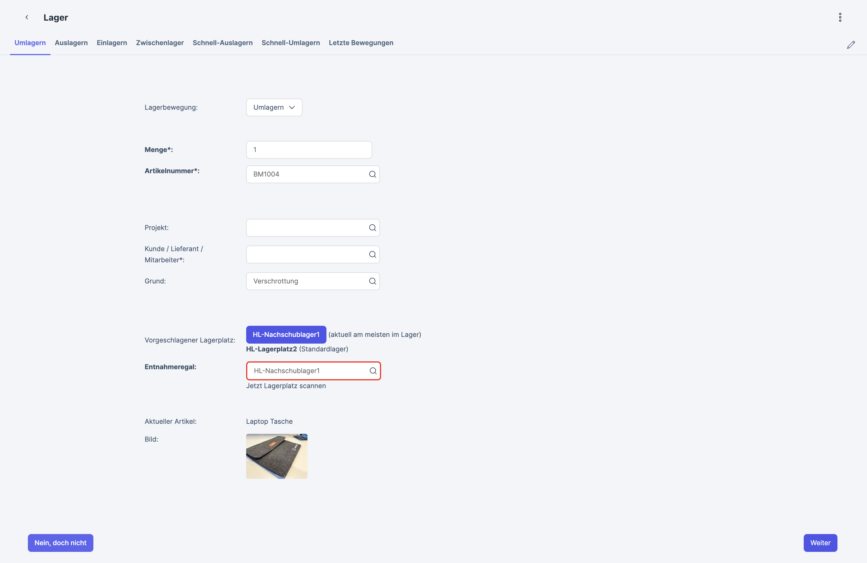Open the Einlagern tab
Screen dimensions: 867x563
point(112,43)
